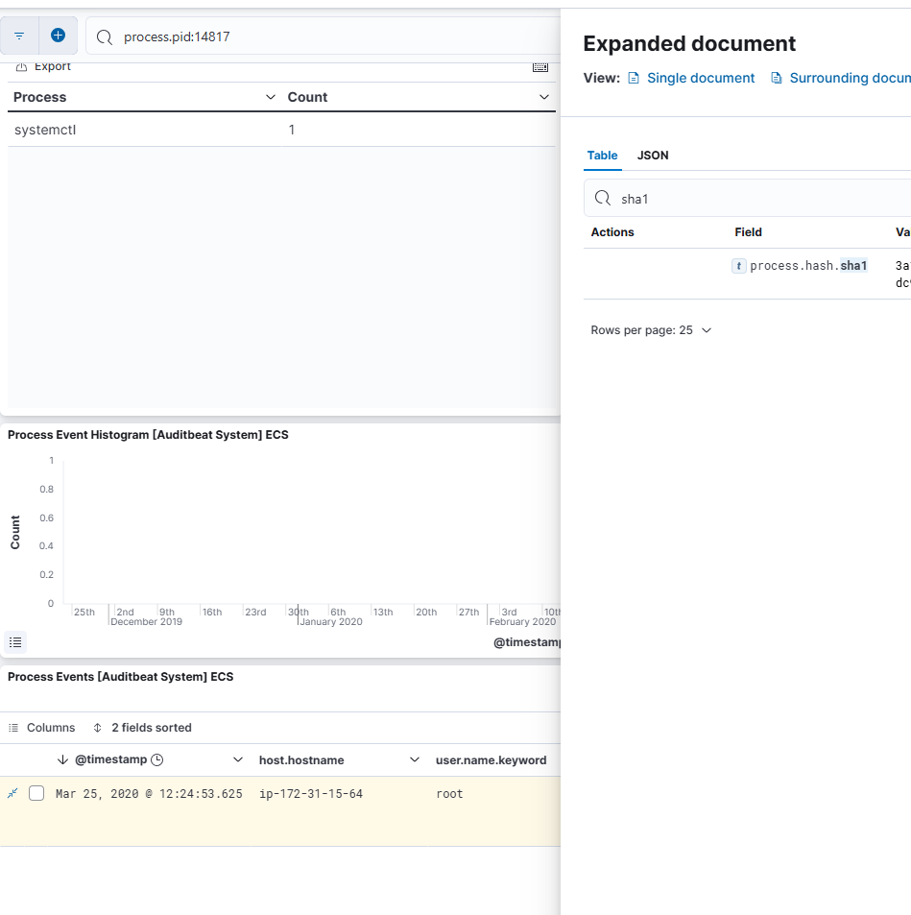Open the 2 fields sorted button
This screenshot has height=915, width=911.
(142, 728)
